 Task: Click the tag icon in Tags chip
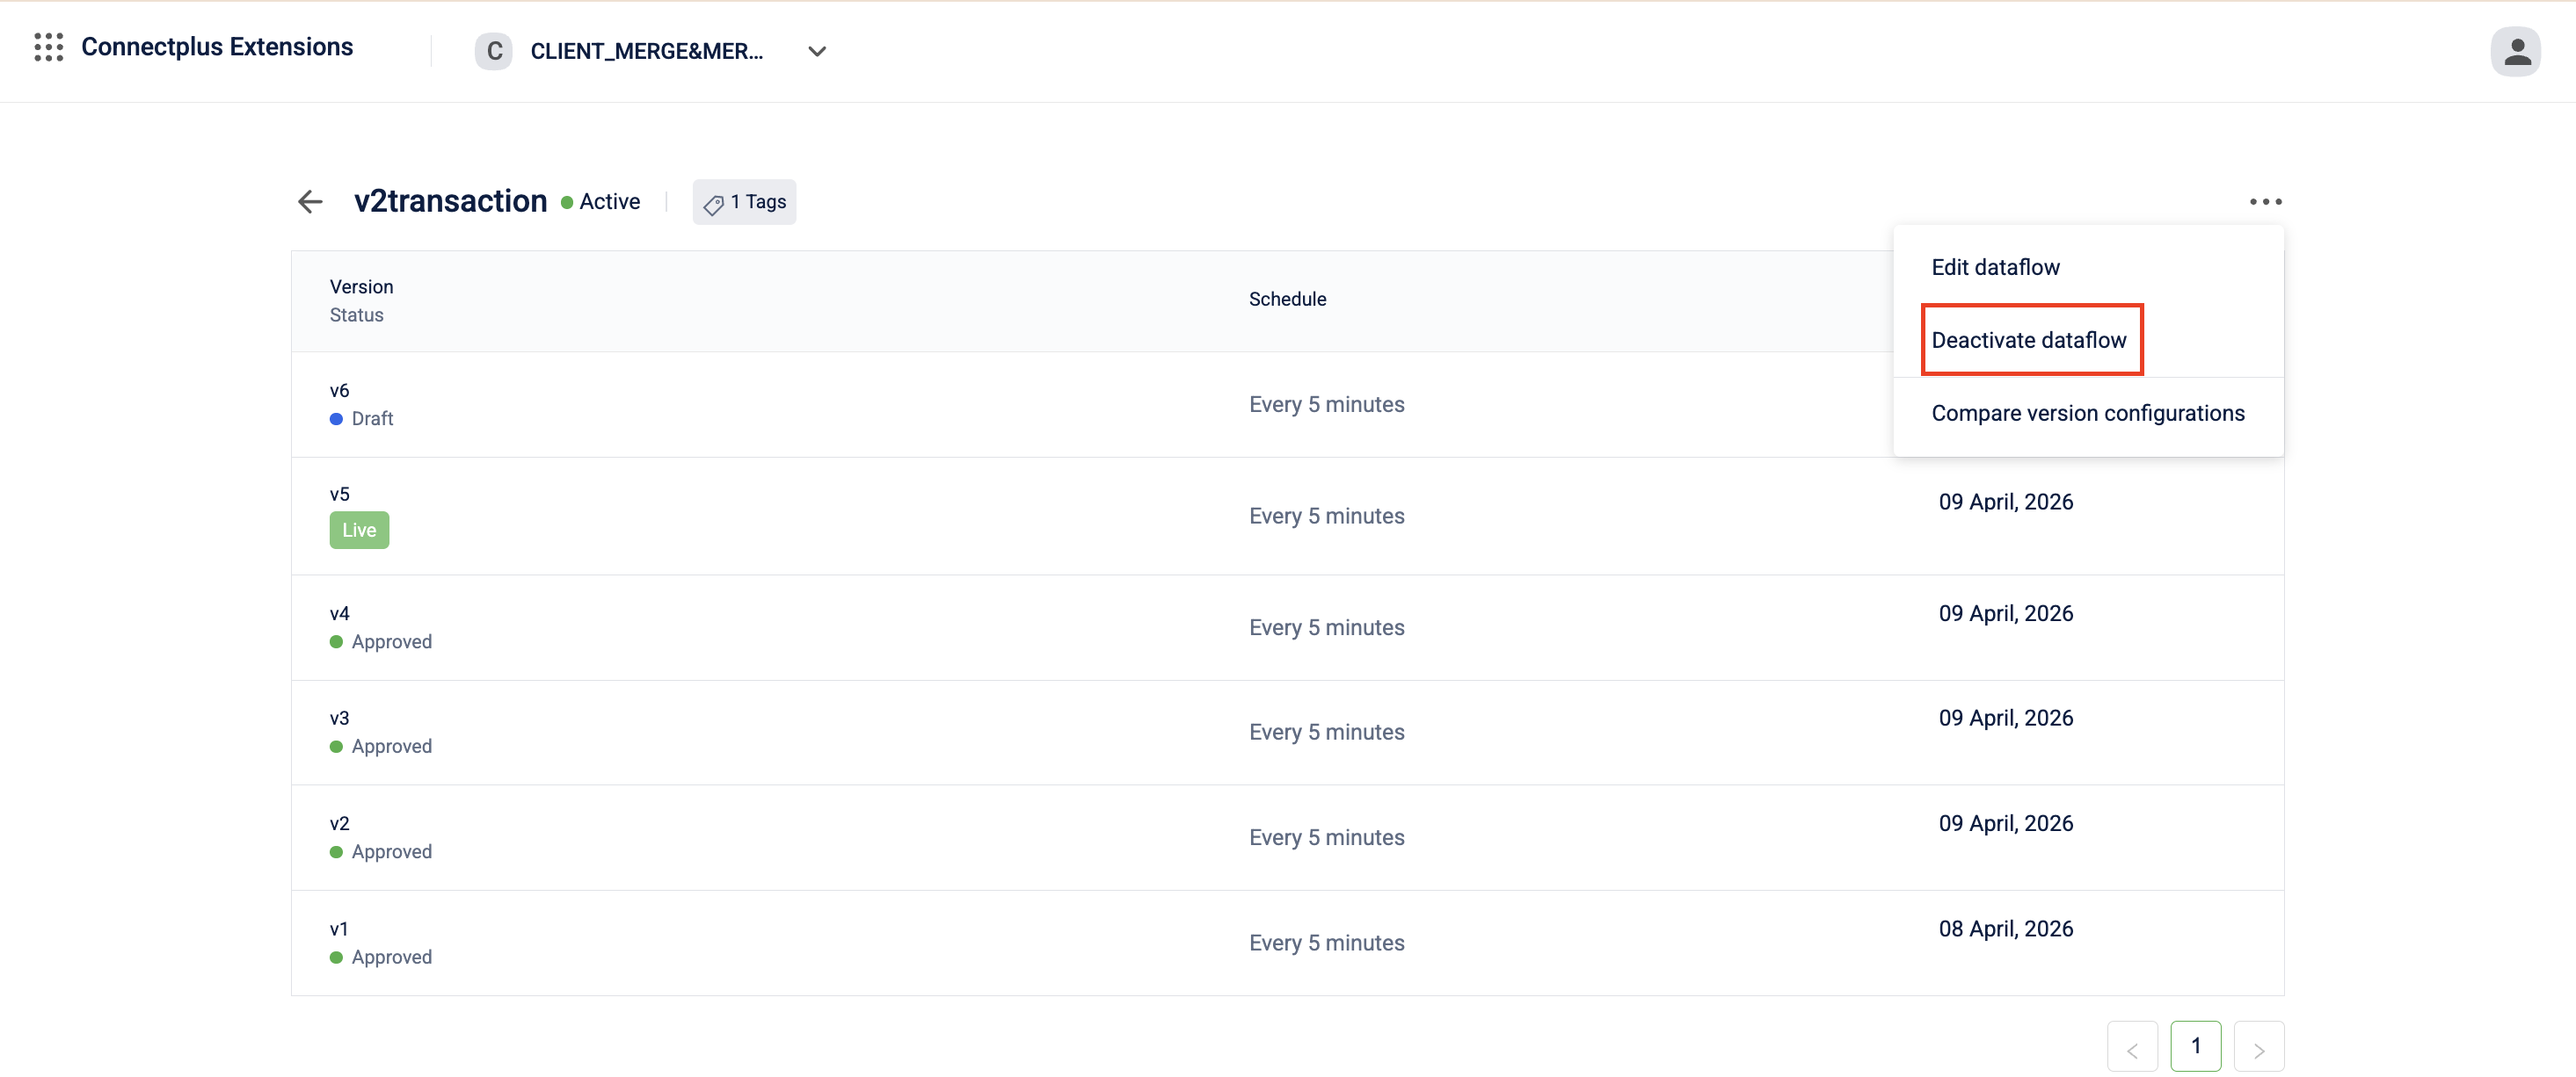(x=713, y=204)
